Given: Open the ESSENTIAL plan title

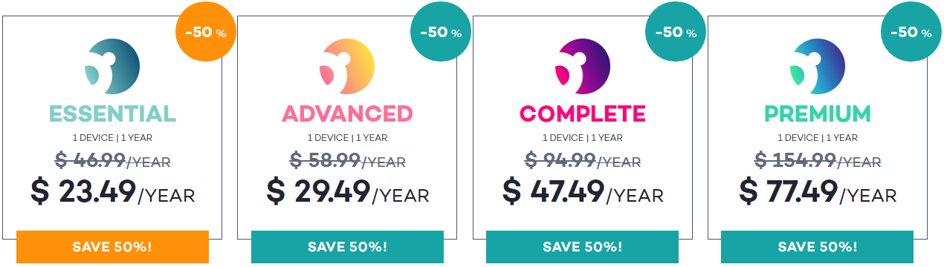Looking at the screenshot, I should click(112, 113).
